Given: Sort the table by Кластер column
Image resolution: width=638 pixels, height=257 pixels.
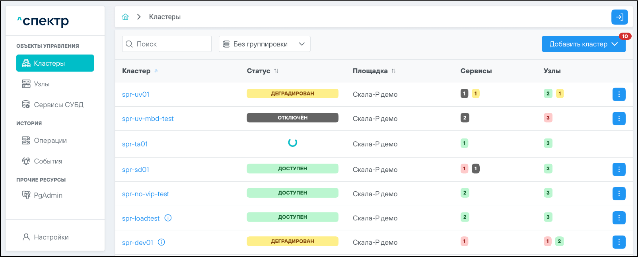Looking at the screenshot, I should click(x=156, y=71).
